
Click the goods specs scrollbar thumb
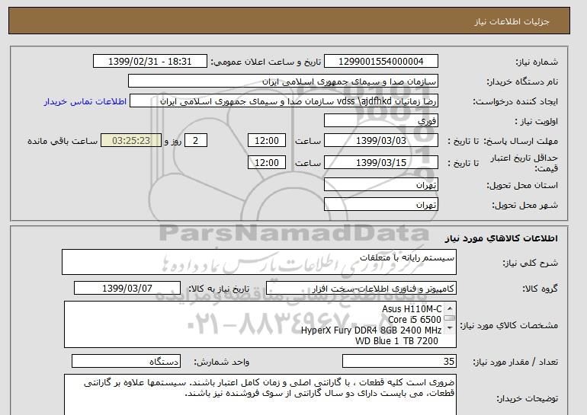pyautogui.click(x=450, y=318)
